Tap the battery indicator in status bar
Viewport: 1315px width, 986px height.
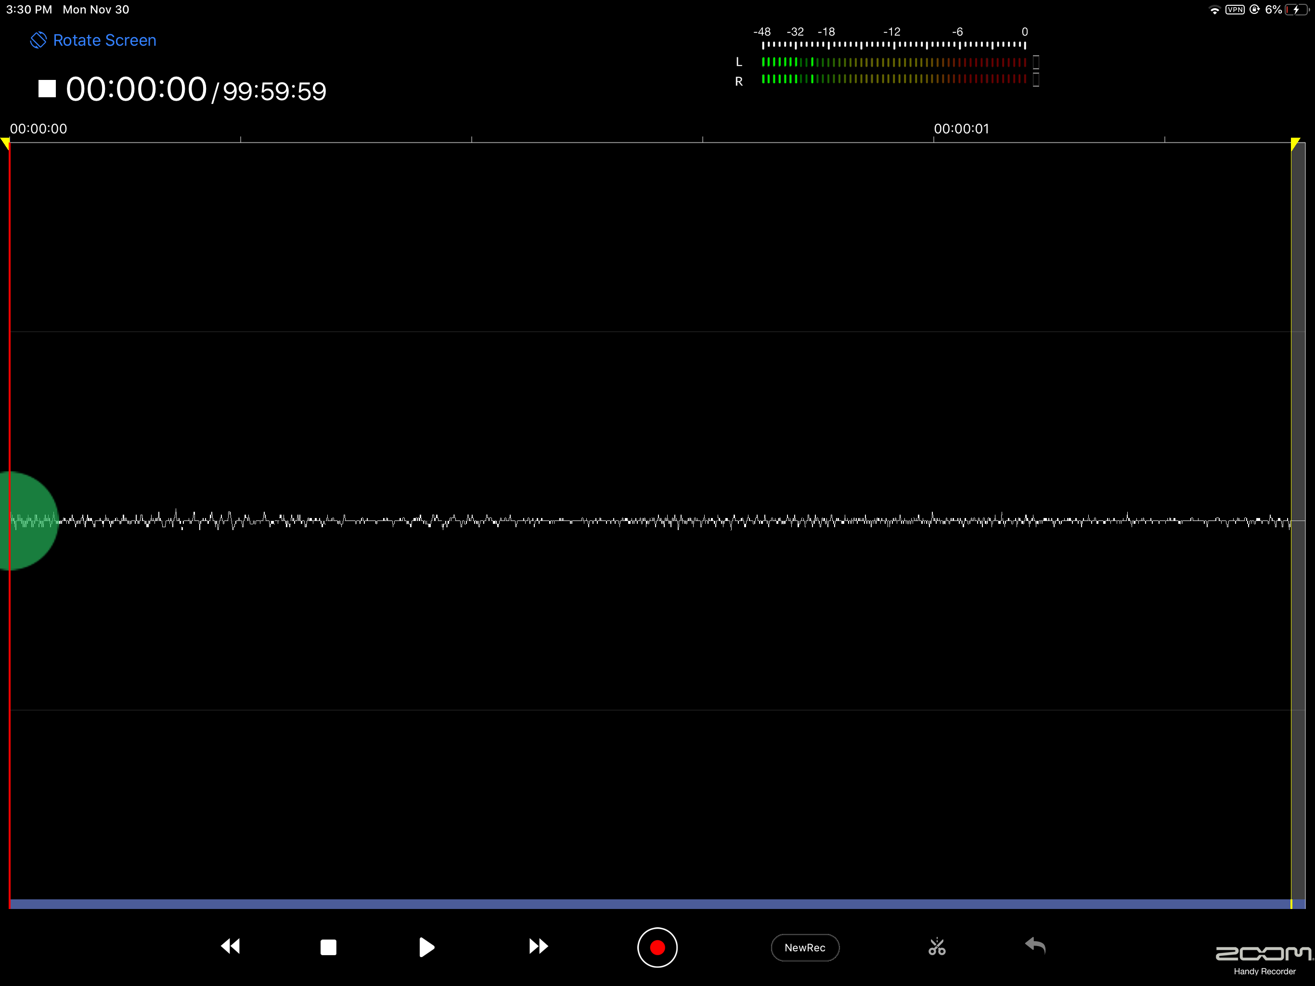1296,10
